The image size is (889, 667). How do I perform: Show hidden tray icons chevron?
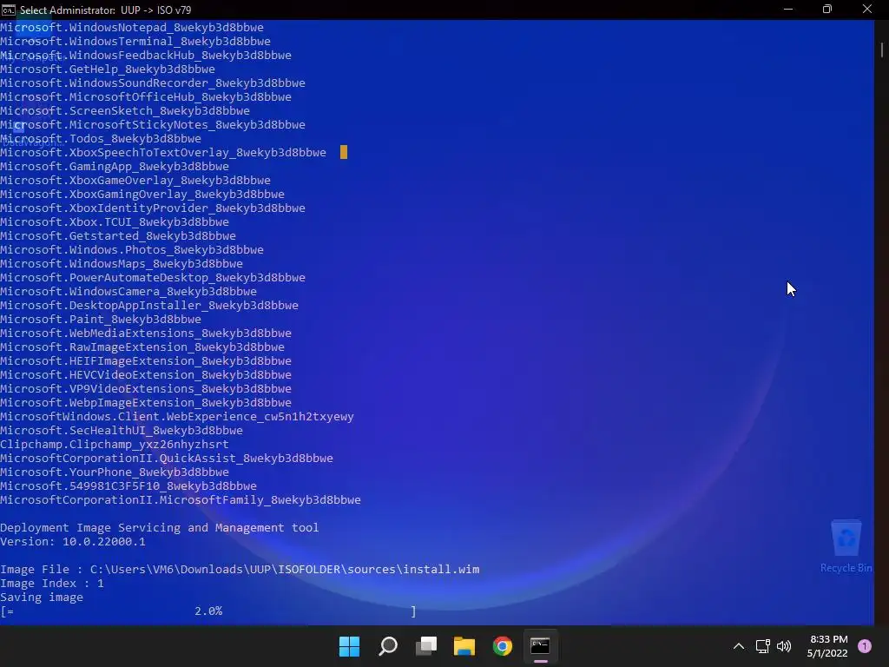739,646
